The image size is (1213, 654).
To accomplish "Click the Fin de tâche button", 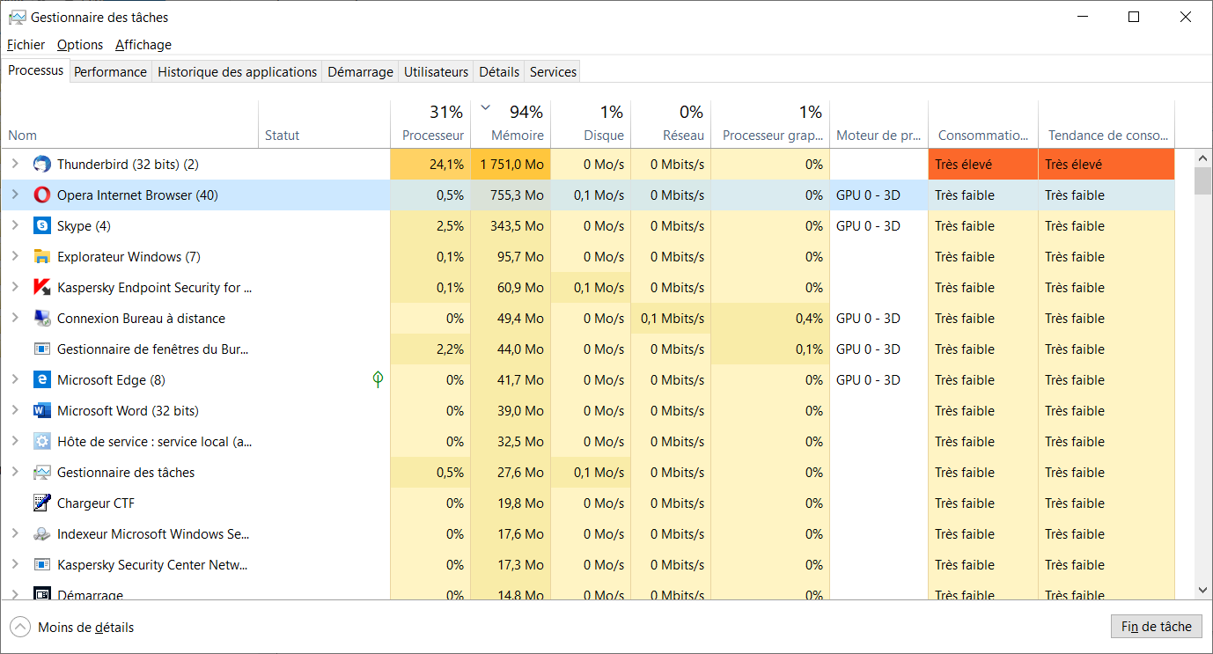I will pos(1156,627).
